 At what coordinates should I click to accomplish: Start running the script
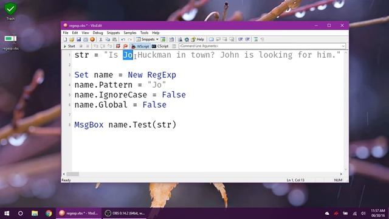tap(69, 46)
